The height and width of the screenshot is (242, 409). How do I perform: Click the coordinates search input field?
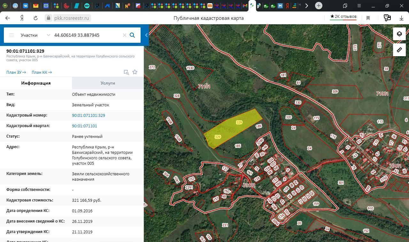point(86,35)
